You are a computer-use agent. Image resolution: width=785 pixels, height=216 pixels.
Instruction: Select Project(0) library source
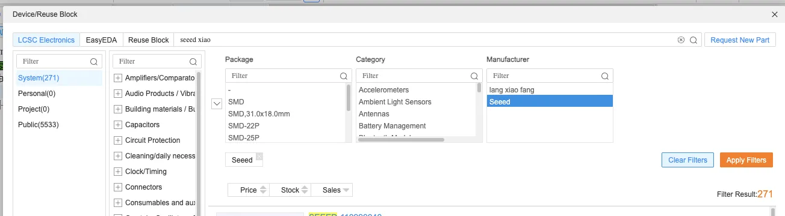59,109
